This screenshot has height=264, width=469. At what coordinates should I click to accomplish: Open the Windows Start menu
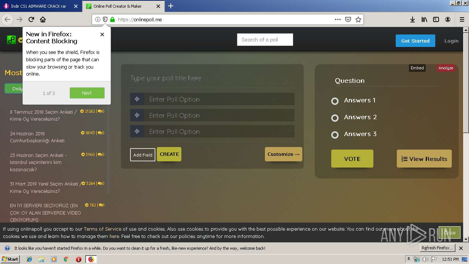pyautogui.click(x=10, y=259)
